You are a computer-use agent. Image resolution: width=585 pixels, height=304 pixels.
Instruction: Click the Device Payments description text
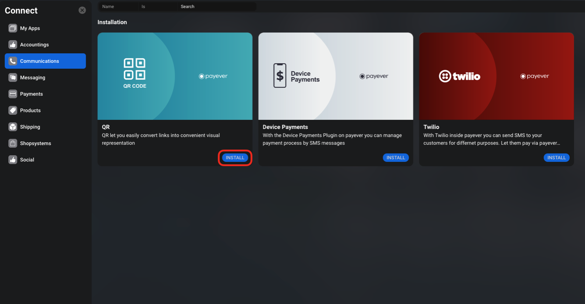pyautogui.click(x=332, y=139)
